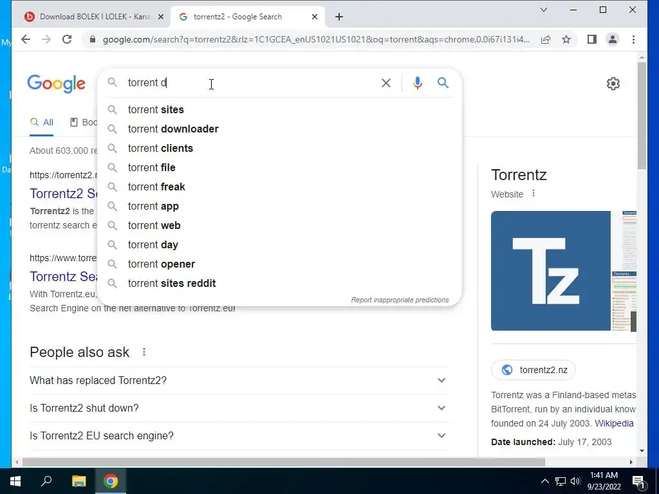Choose suggestion torrent app
This screenshot has width=659, height=494.
279,206
